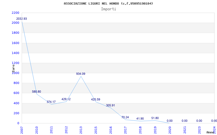The image size is (217, 135).
Task: Select the 2020 x-axis year label
Action: 170,130
